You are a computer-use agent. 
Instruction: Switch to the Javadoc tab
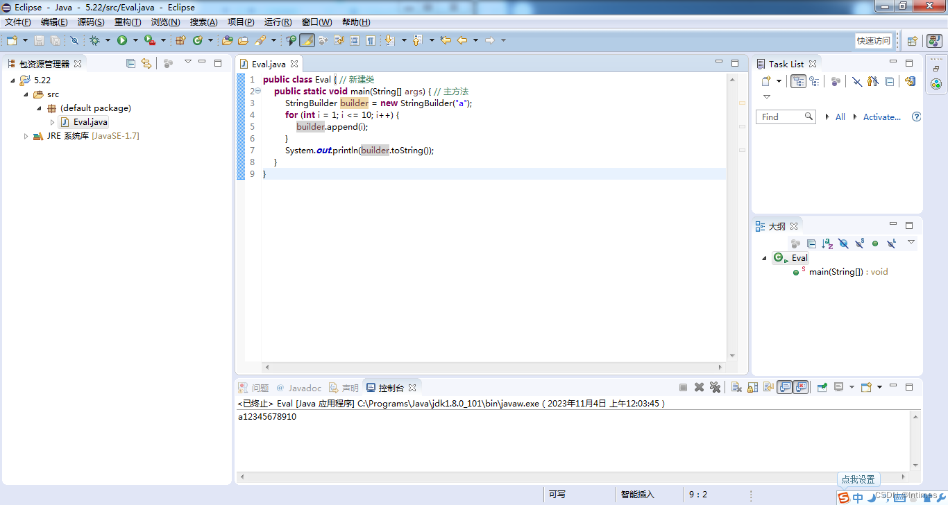point(298,388)
